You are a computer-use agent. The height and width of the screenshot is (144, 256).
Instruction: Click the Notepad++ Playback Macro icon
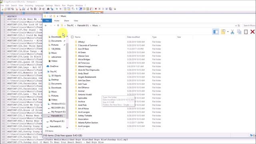[x=103, y=9]
